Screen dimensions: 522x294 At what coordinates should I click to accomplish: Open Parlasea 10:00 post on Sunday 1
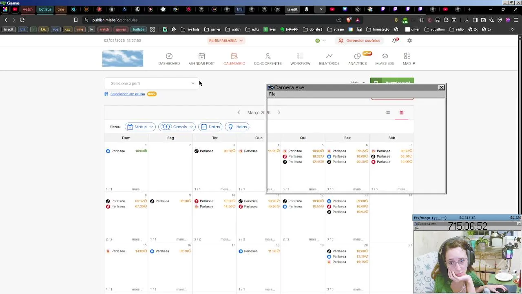tap(126, 151)
